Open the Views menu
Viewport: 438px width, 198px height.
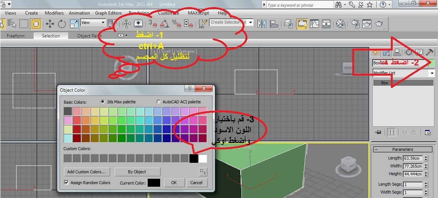click(10, 13)
